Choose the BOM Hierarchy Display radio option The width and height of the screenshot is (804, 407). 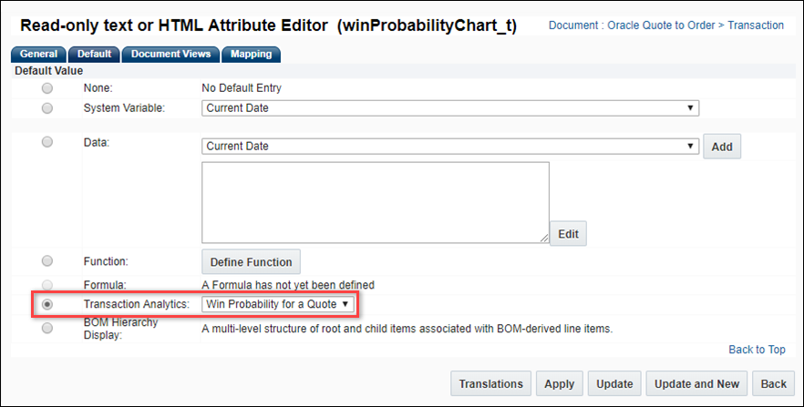click(x=47, y=328)
